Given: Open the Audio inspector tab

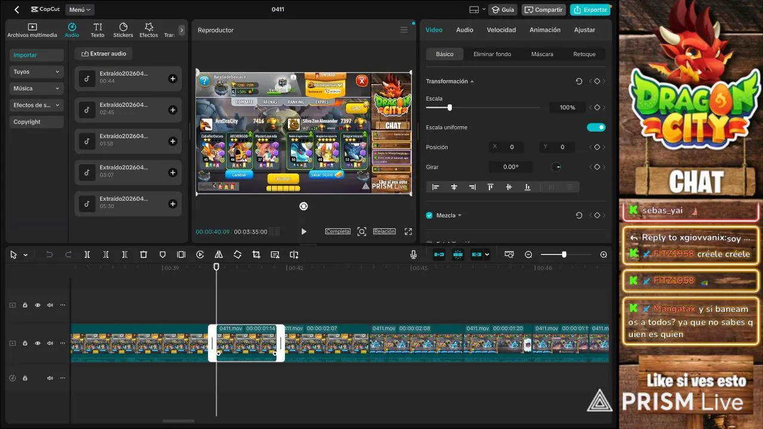Looking at the screenshot, I should [x=464, y=30].
